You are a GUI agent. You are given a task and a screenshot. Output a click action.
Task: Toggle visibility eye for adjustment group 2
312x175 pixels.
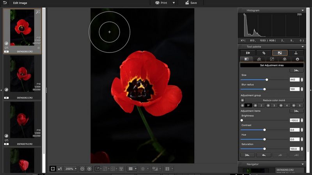[256, 105]
